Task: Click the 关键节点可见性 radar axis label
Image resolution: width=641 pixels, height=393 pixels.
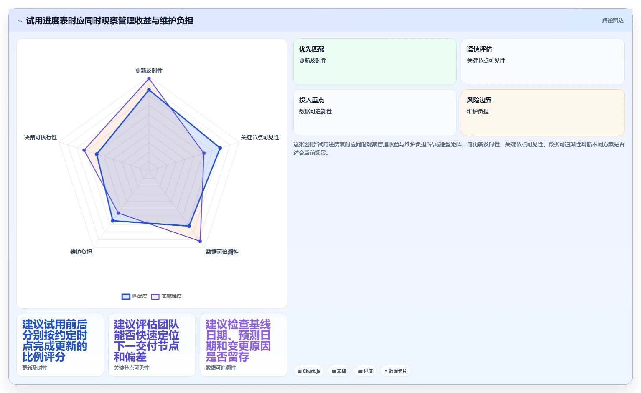Action: (260, 137)
